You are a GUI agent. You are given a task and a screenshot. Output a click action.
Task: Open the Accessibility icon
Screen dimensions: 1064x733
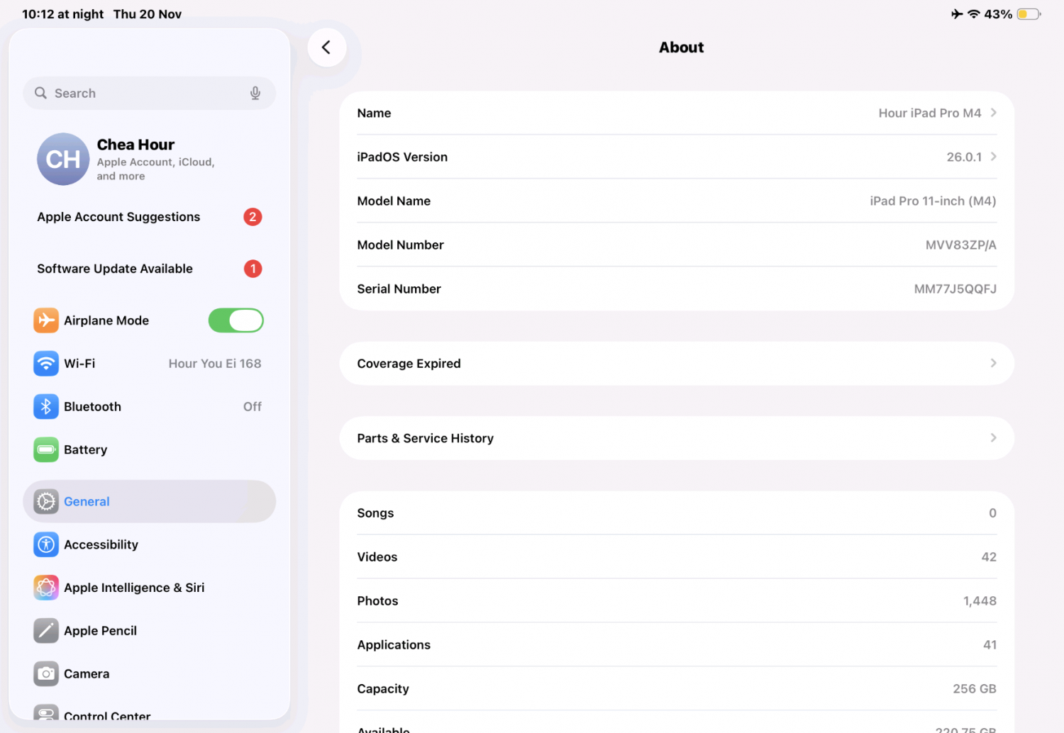pyautogui.click(x=46, y=544)
